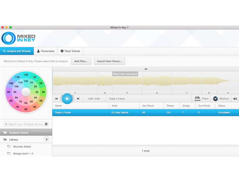The image size is (239, 182).
Task: Sort by Key Result column header
Action: pyautogui.click(x=152, y=106)
